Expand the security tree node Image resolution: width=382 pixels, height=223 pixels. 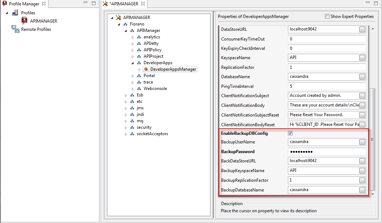(126, 127)
